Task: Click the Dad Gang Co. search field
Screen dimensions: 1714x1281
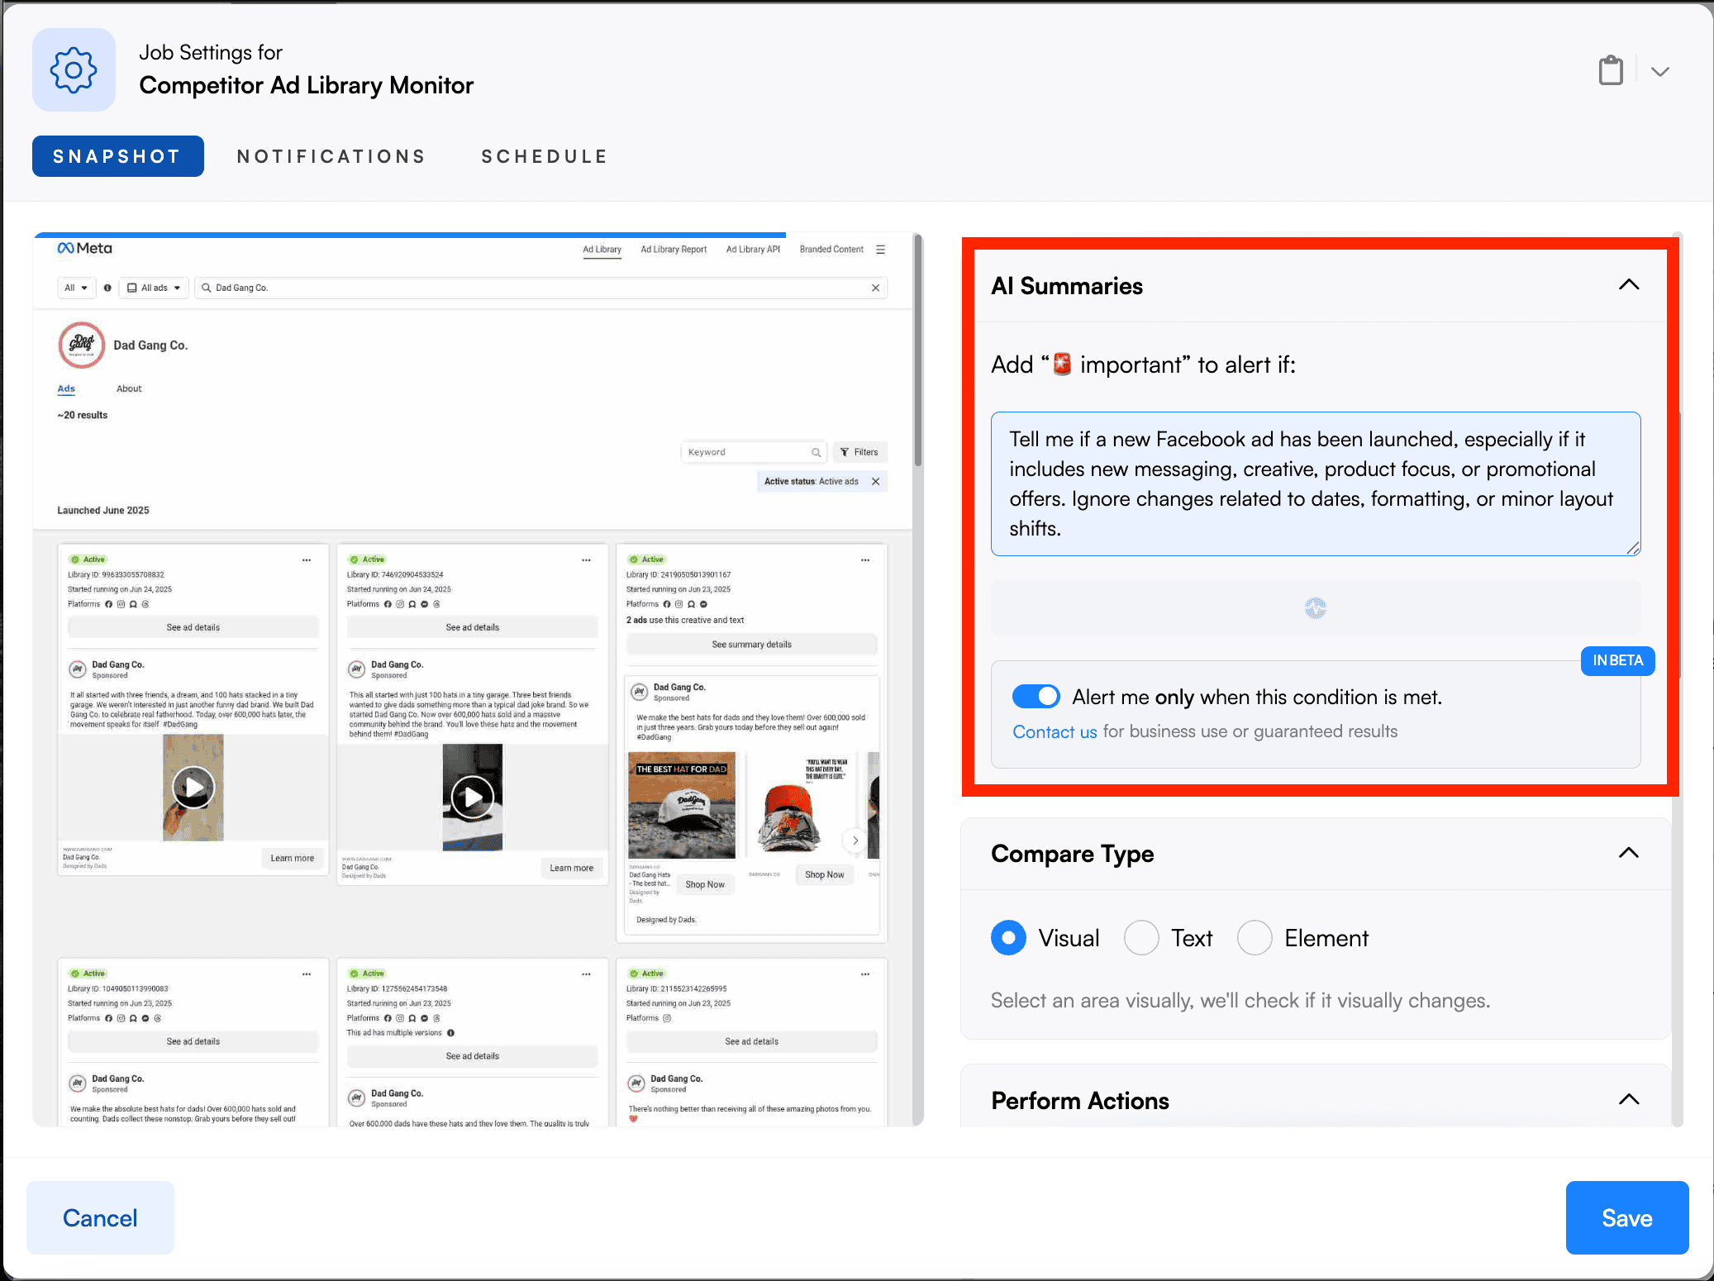Action: coord(541,288)
